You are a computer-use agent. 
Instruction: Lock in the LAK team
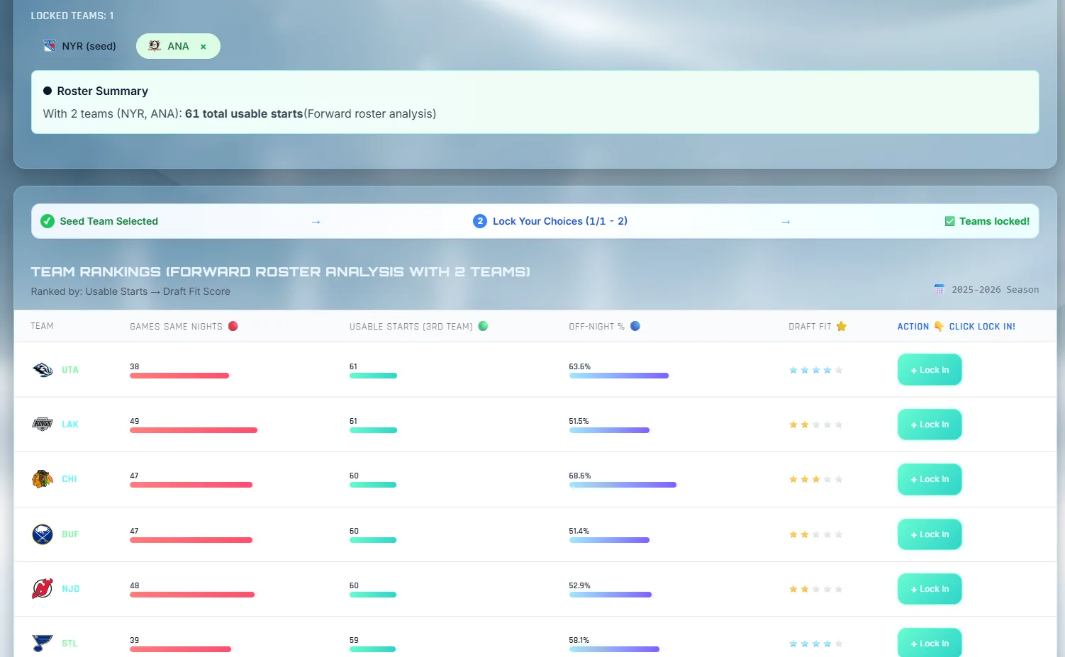click(x=930, y=425)
